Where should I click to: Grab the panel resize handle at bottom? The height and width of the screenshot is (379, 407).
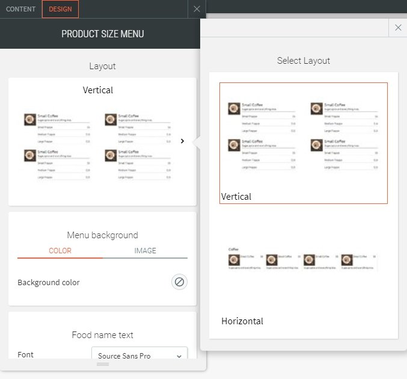click(x=103, y=364)
